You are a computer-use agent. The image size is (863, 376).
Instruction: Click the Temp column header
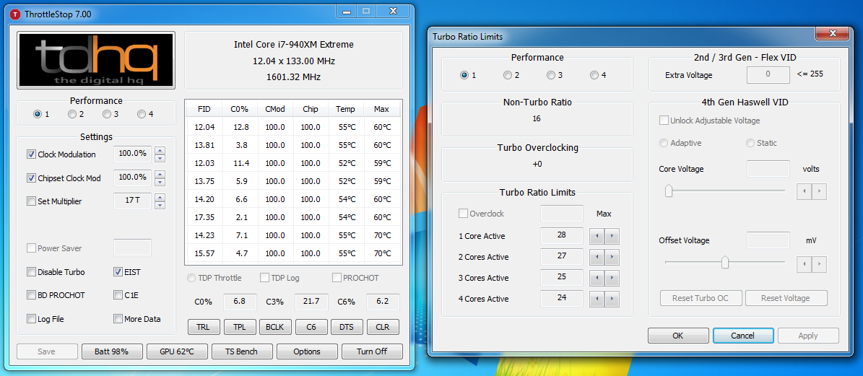(346, 109)
